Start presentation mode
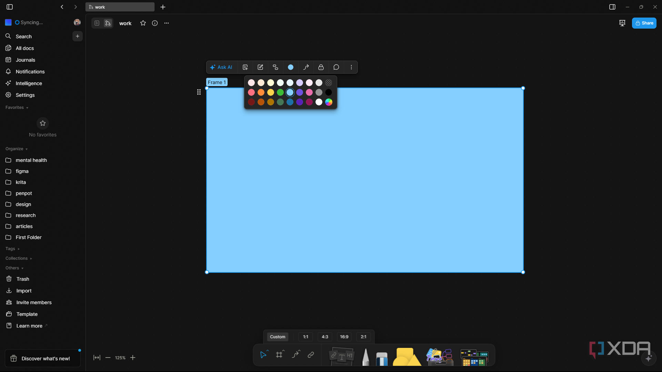 [x=622, y=23]
